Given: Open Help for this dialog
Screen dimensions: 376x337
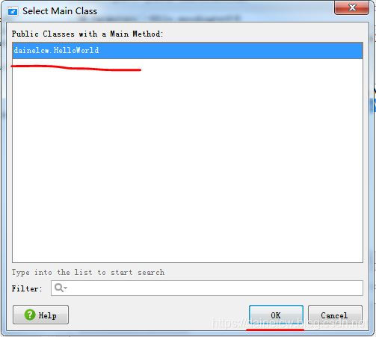Looking at the screenshot, I should click(40, 315).
